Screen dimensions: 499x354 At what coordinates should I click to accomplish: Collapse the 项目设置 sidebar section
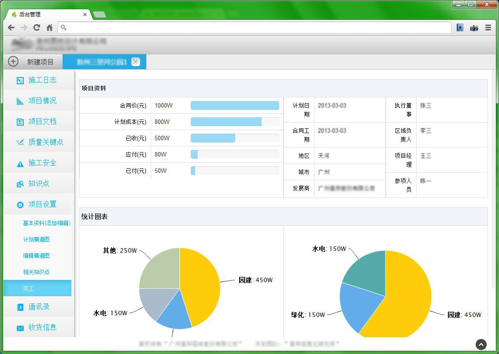[x=42, y=205]
